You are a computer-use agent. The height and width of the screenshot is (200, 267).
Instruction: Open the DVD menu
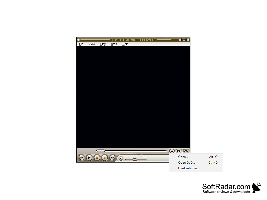pyautogui.click(x=114, y=44)
